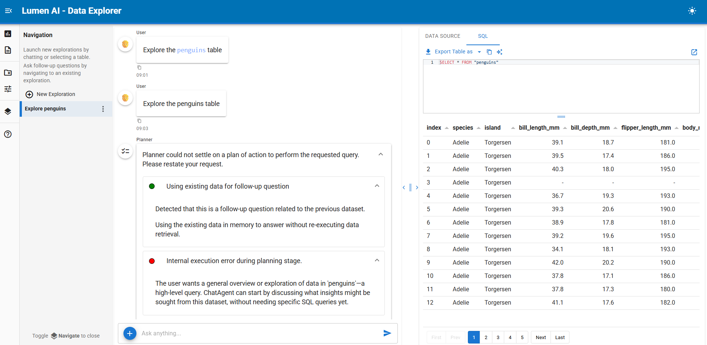Open the table in a new window icon
The width and height of the screenshot is (707, 345).
tap(694, 52)
